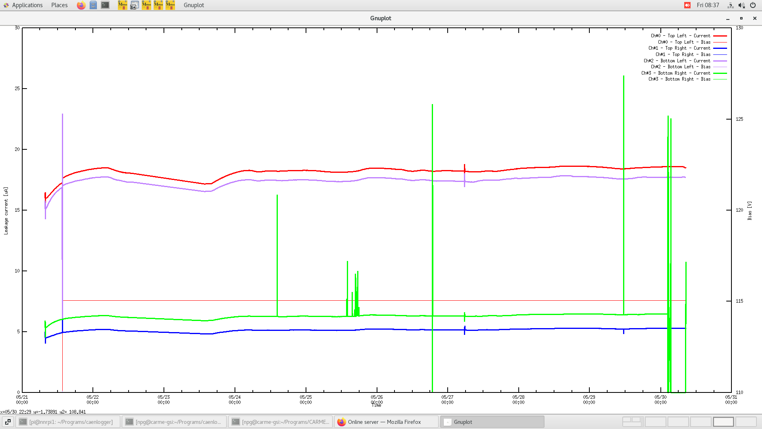Switch to the pi@nnrpi1 caenlogger terminal window
This screenshot has width=762, height=429.
pos(67,422)
